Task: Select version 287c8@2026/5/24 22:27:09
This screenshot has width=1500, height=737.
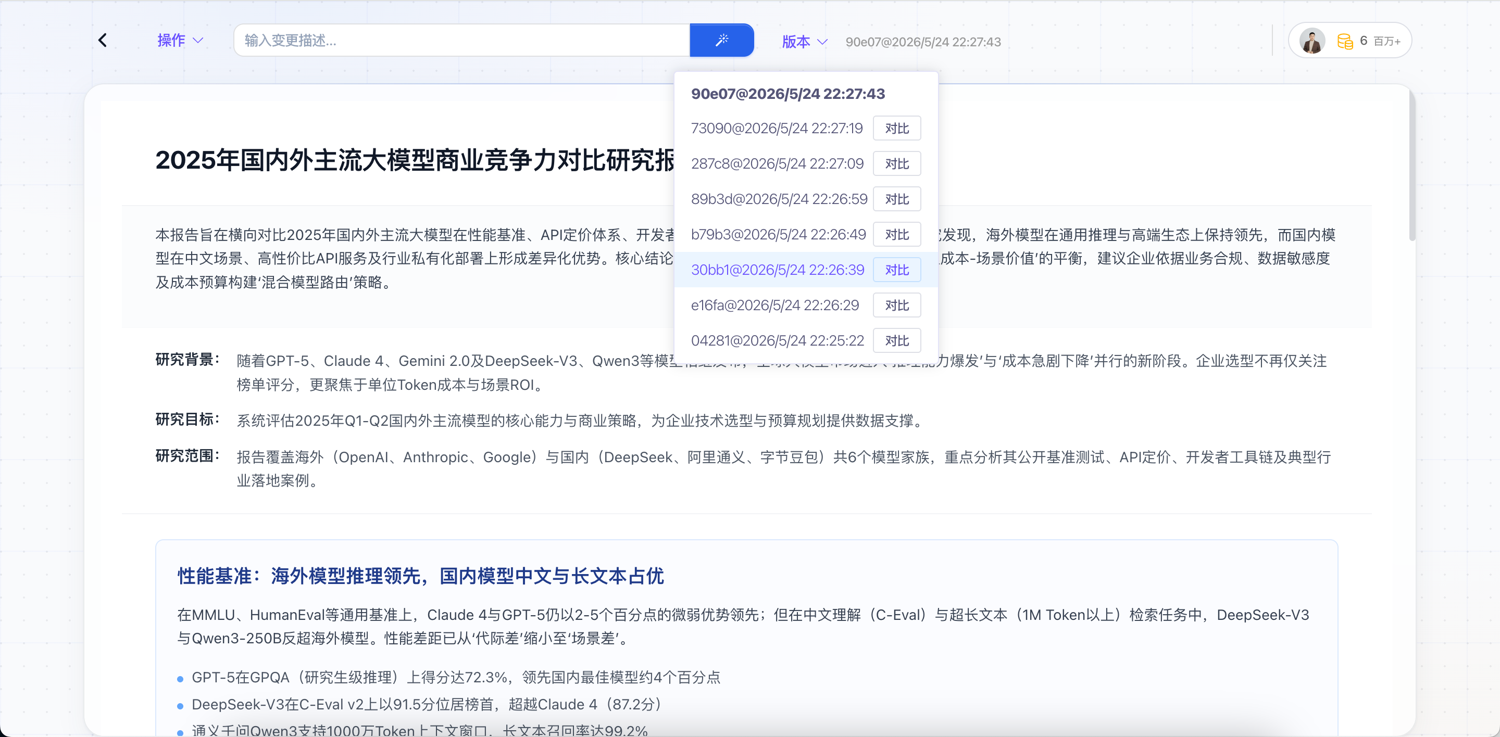Action: tap(777, 163)
